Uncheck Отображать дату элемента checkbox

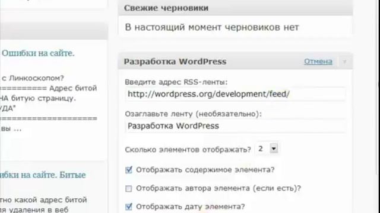click(x=129, y=206)
